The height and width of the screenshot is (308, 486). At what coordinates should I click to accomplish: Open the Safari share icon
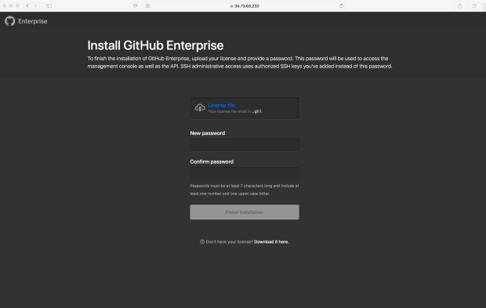tap(459, 5)
